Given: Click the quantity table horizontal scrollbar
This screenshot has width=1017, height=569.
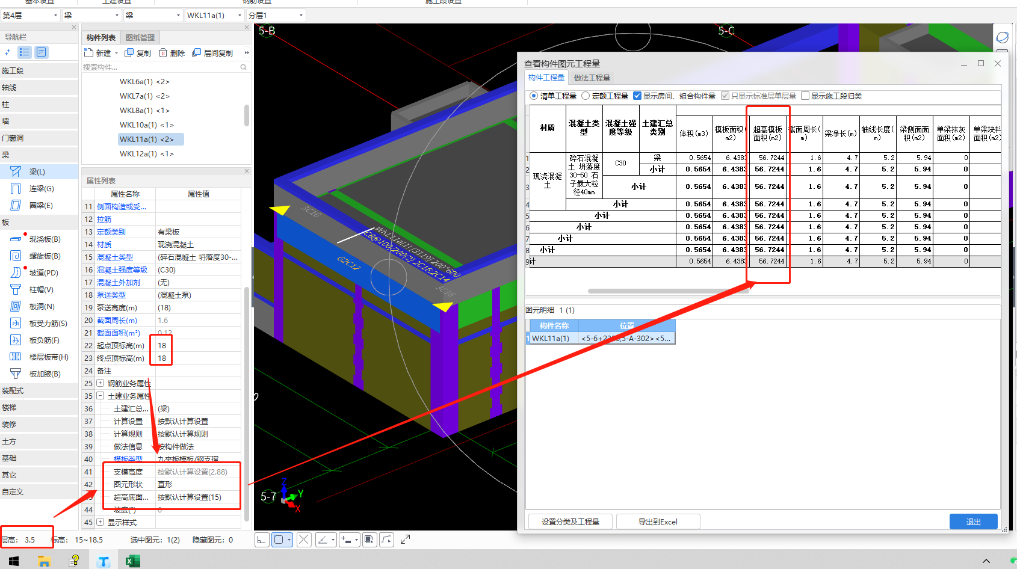Looking at the screenshot, I should tap(668, 291).
